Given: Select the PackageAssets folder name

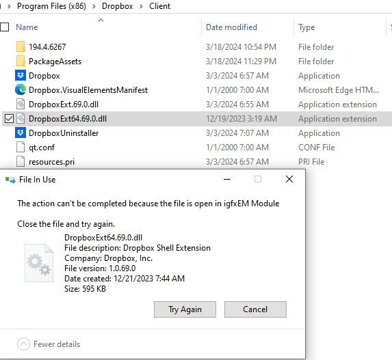Looking at the screenshot, I should (x=55, y=61).
